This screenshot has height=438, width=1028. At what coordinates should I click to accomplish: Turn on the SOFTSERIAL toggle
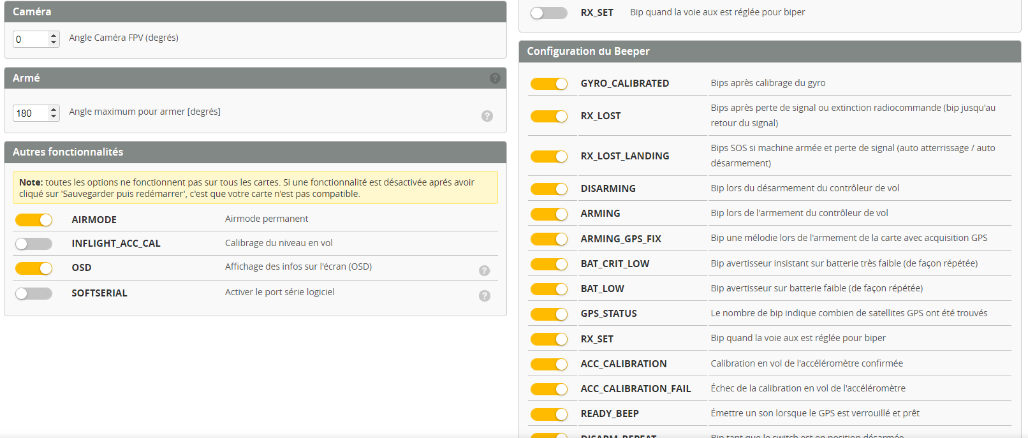(34, 293)
